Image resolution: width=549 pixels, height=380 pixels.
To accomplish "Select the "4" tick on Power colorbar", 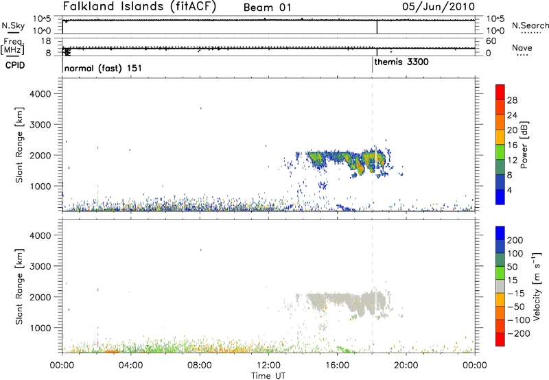I will 509,190.
